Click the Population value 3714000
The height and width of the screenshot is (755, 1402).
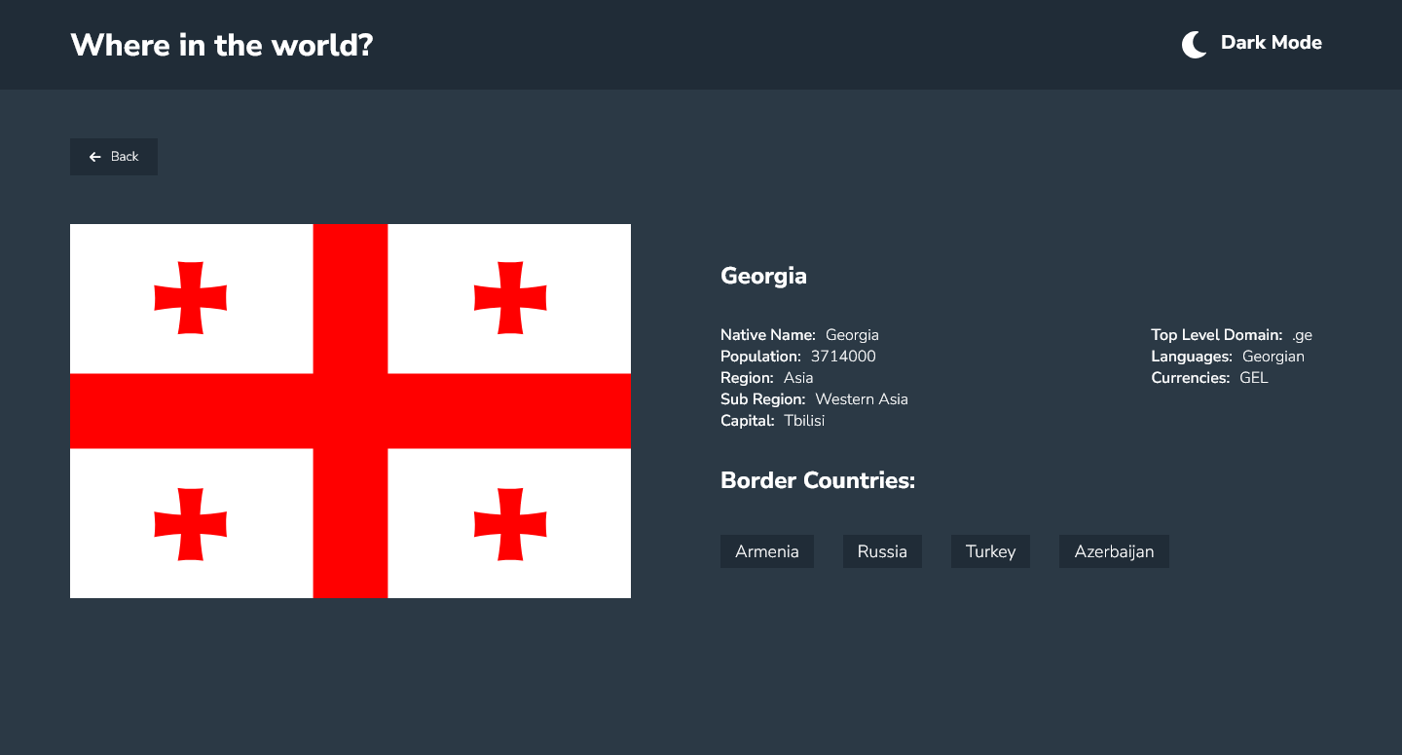843,356
